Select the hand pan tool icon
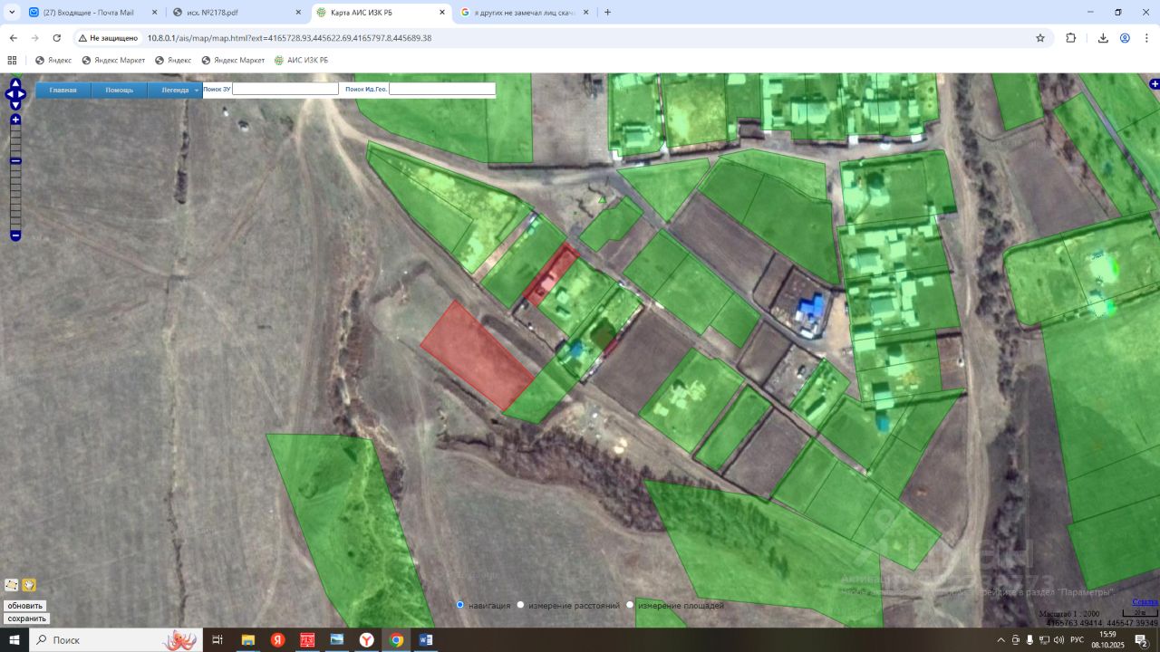This screenshot has height=652, width=1160. [28, 585]
